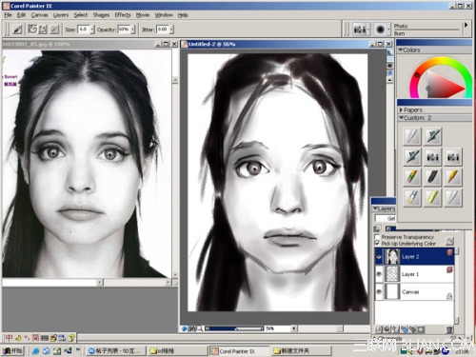
Task: Open the Gel composite method dropdown
Action: coord(386,218)
